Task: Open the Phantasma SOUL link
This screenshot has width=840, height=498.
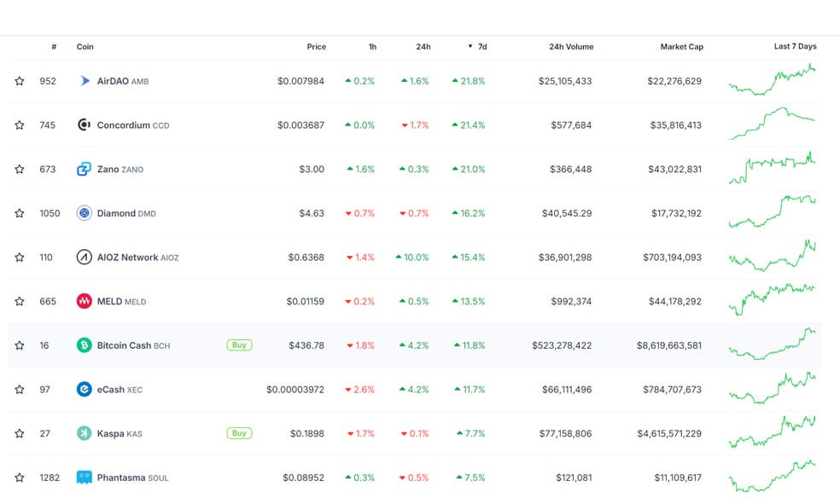Action: pyautogui.click(x=132, y=478)
